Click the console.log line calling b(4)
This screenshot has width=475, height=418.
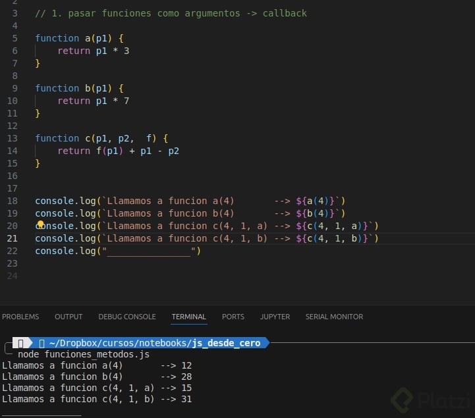(190, 213)
